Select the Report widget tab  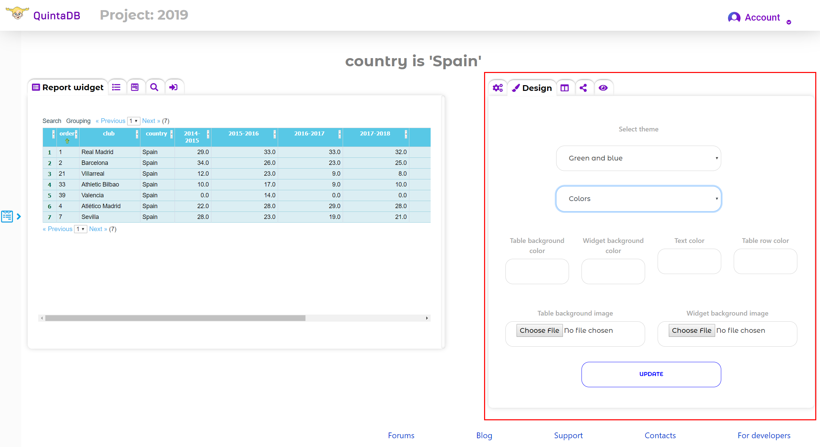click(68, 87)
